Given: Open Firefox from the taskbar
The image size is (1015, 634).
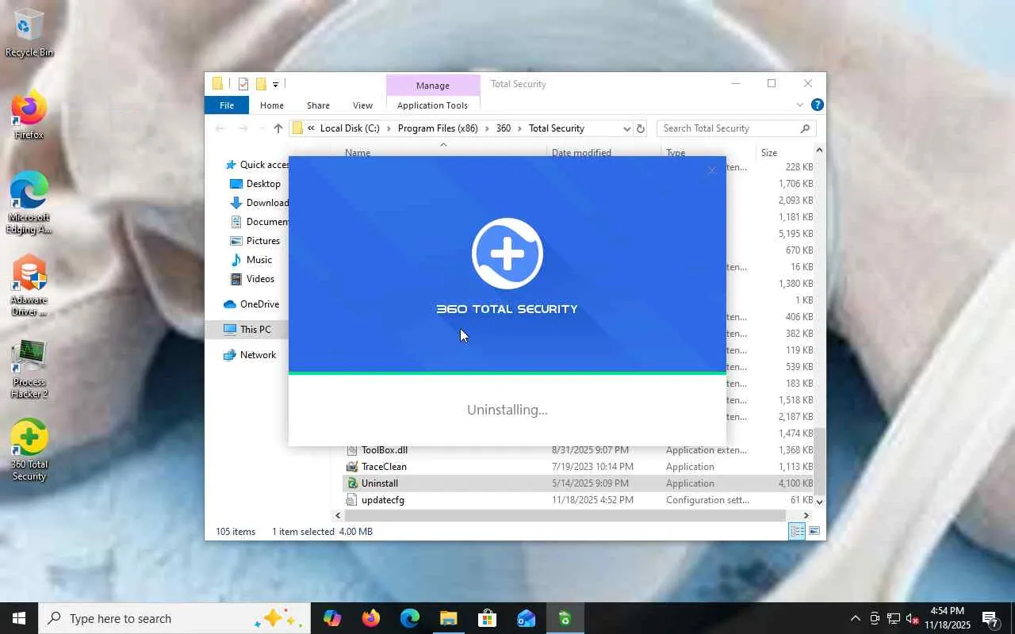Looking at the screenshot, I should coord(371,618).
